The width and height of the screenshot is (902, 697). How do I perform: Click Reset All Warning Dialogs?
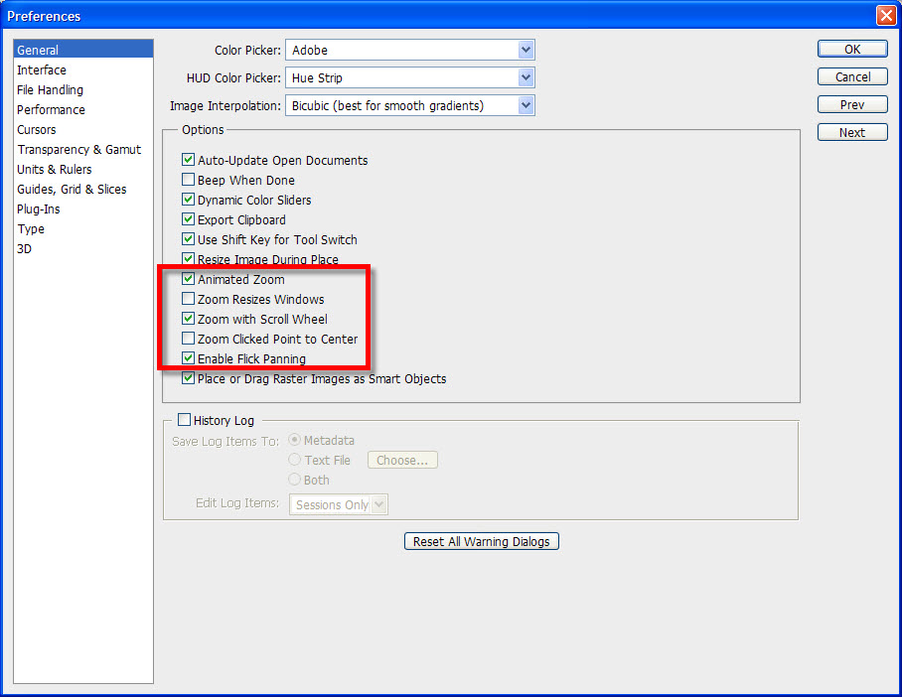482,541
